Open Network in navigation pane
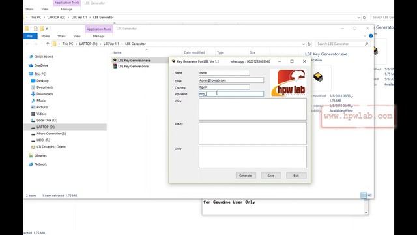The width and height of the screenshot is (417, 235). point(40,164)
